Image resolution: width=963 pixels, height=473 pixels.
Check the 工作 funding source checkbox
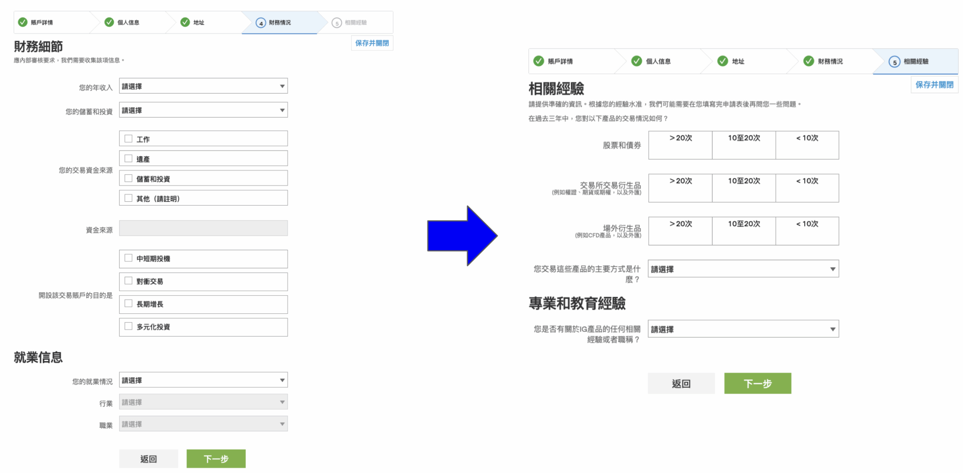(129, 139)
